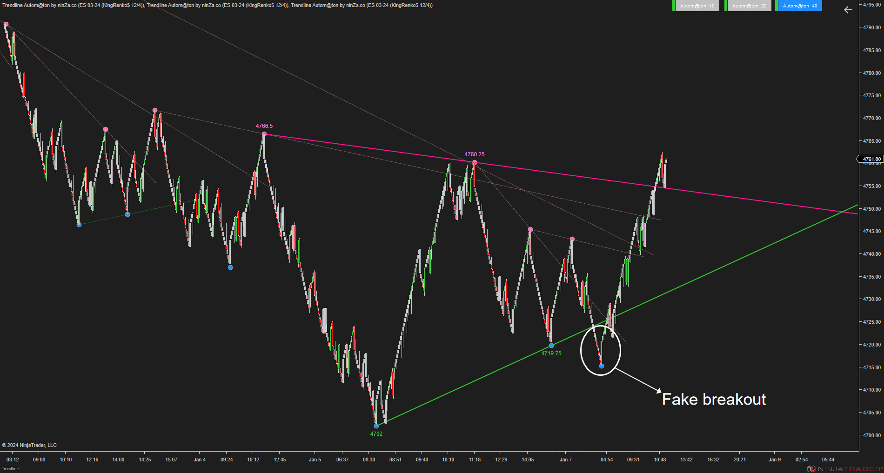The height and width of the screenshot is (473, 884).
Task: Click the Fake breakout text annotation
Action: tap(714, 400)
